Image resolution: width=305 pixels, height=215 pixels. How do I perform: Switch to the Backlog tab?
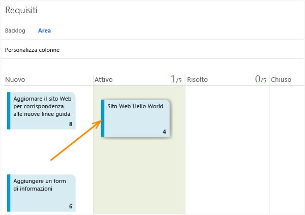(x=15, y=30)
